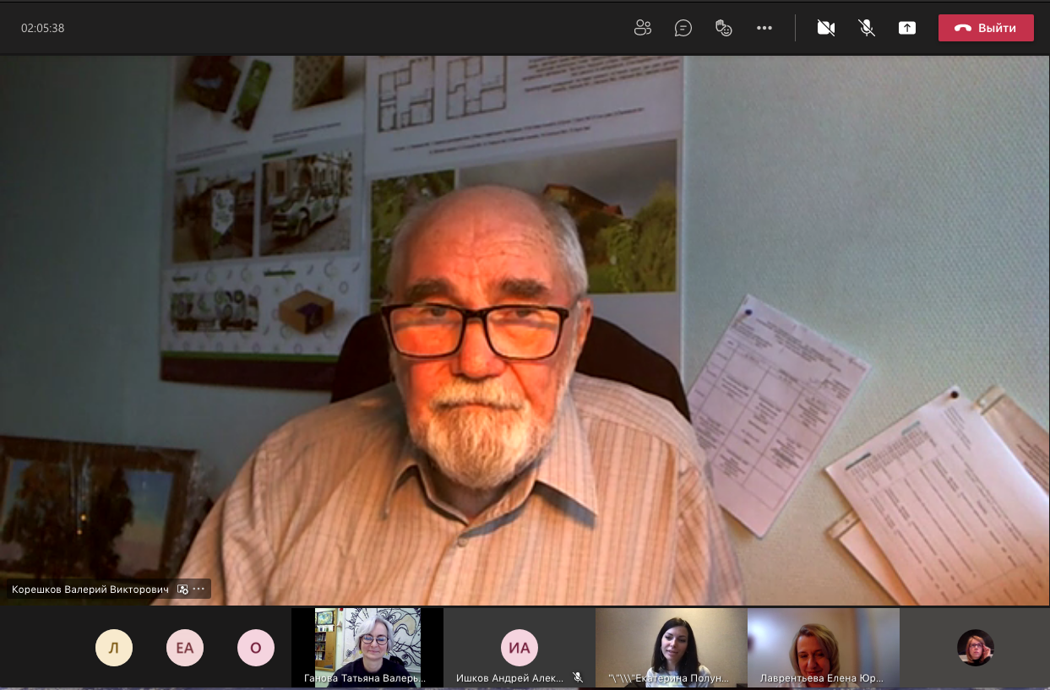This screenshot has height=690, width=1050.
Task: Open the meeting chat
Action: (x=683, y=28)
